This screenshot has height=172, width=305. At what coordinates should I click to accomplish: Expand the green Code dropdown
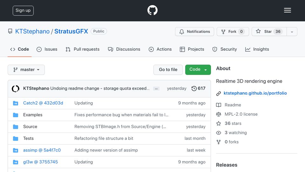tap(198, 70)
